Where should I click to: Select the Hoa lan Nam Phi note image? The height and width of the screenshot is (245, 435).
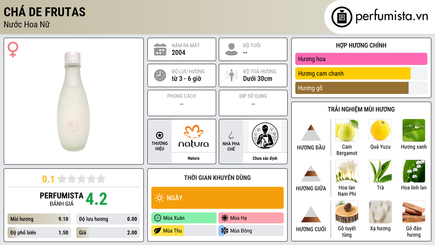[347, 171]
